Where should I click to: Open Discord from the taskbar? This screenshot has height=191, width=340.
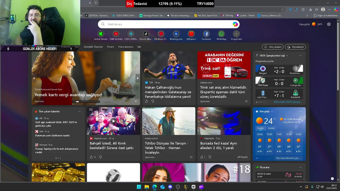point(170,187)
